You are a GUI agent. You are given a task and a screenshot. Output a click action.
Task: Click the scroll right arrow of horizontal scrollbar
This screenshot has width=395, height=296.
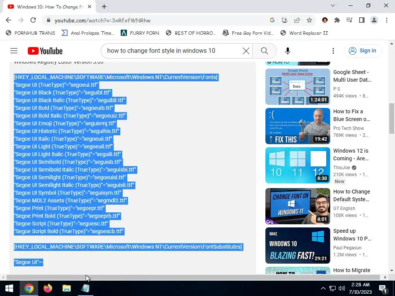pyautogui.click(x=385, y=277)
